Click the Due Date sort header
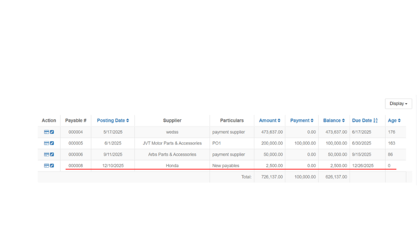This screenshot has width=420, height=236. tap(365, 121)
